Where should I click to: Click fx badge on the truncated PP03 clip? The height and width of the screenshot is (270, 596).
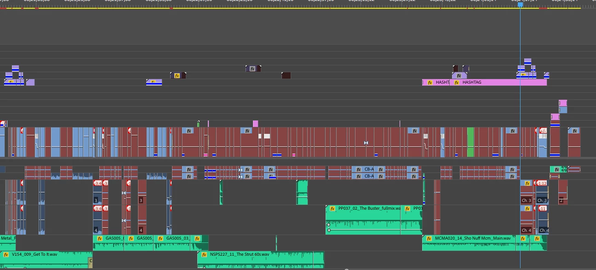pyautogui.click(x=407, y=208)
